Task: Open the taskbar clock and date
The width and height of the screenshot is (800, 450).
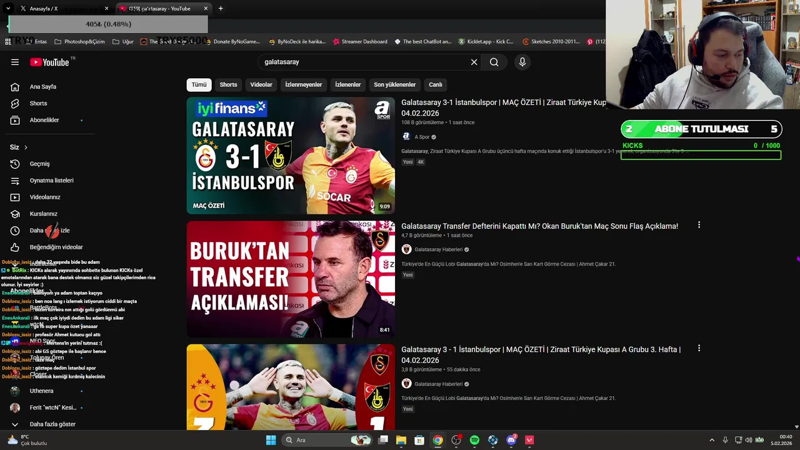Action: (782, 440)
